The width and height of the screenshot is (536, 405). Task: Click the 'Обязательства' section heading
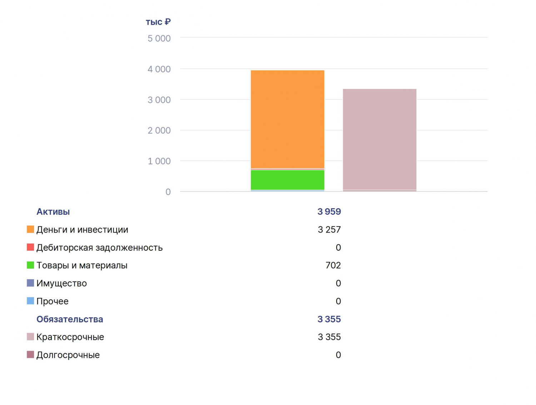pyautogui.click(x=70, y=319)
